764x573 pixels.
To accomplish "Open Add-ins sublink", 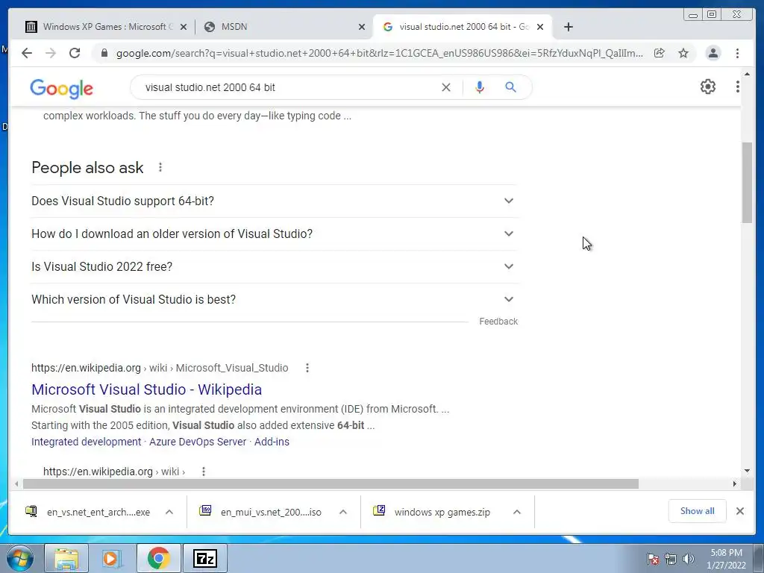I will [x=272, y=442].
